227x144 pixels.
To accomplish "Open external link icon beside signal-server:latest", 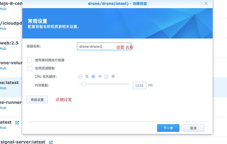I will (x=51, y=142).
